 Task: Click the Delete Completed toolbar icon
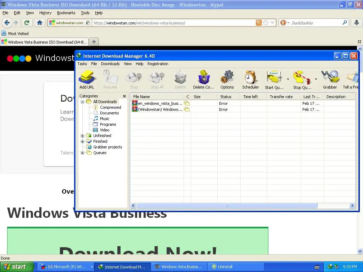204,80
